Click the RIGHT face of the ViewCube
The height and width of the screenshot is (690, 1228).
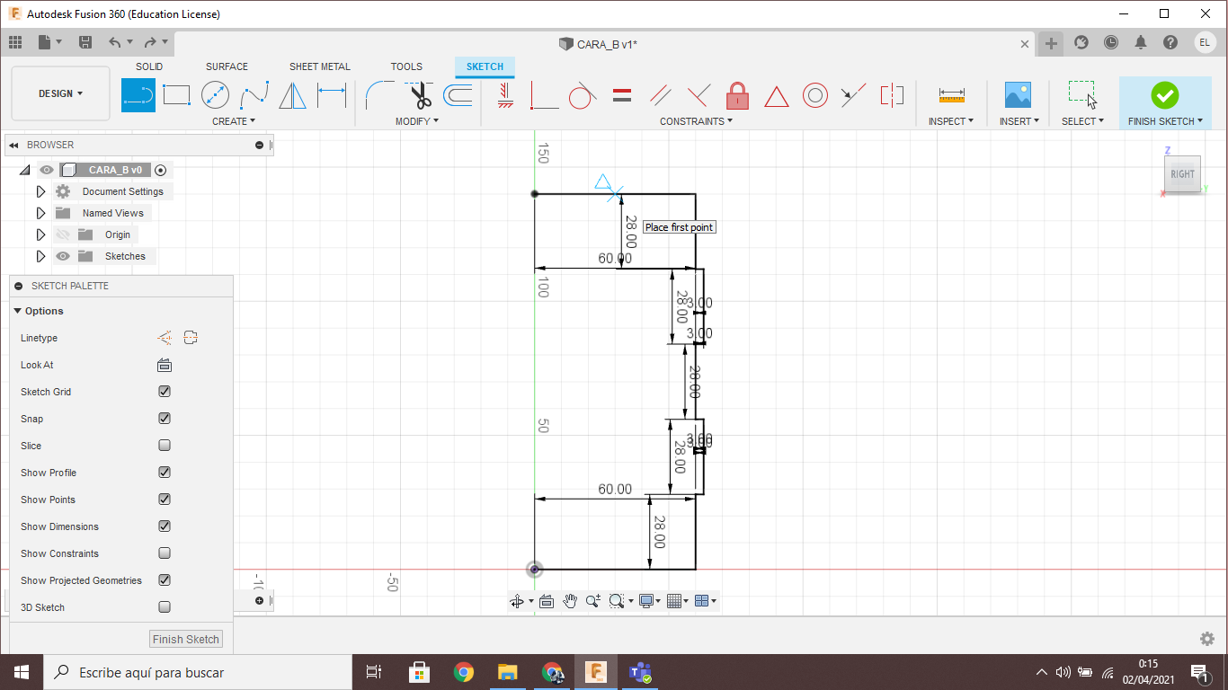pos(1182,174)
